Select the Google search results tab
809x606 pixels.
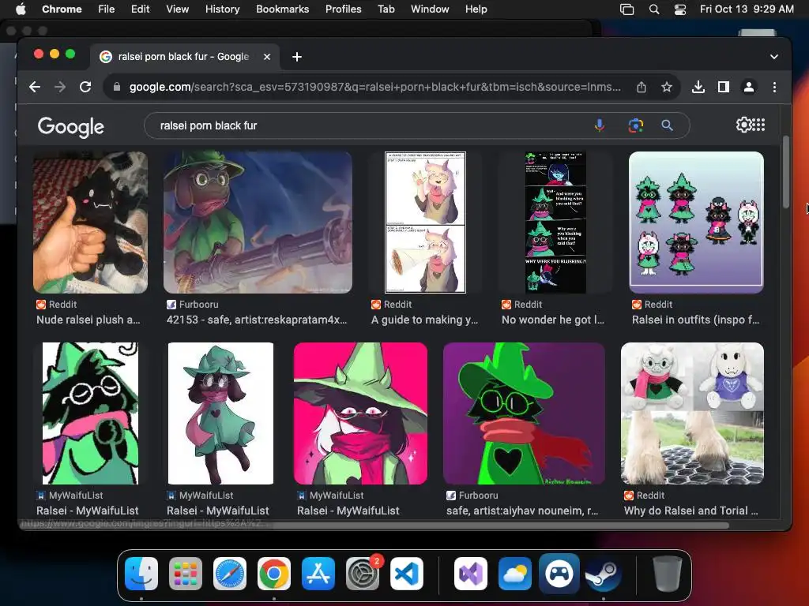click(183, 57)
